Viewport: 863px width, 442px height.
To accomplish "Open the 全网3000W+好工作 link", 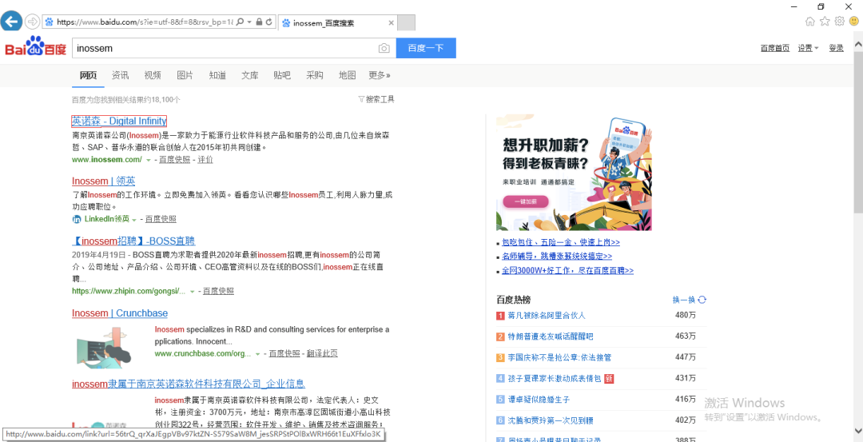I will [x=567, y=271].
